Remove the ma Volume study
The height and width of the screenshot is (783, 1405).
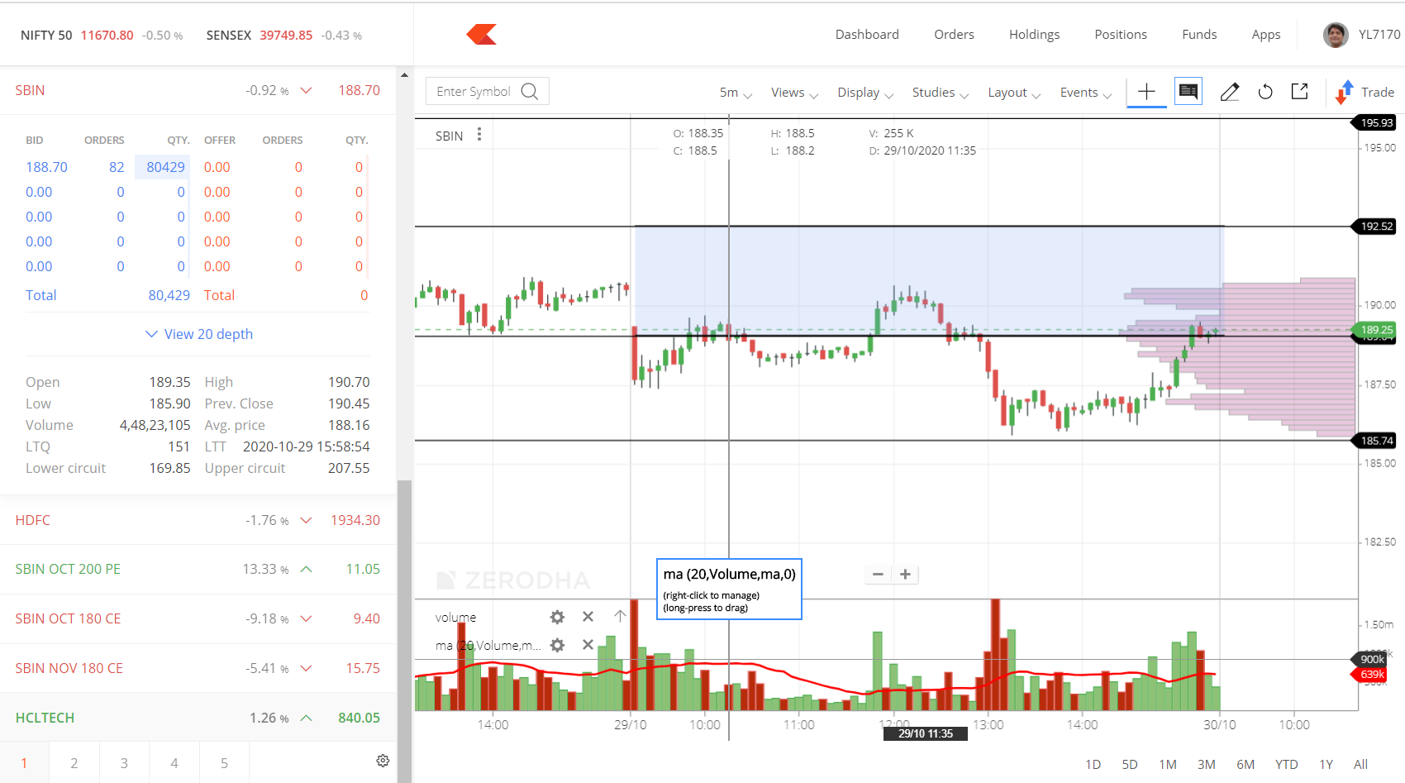[x=588, y=645]
